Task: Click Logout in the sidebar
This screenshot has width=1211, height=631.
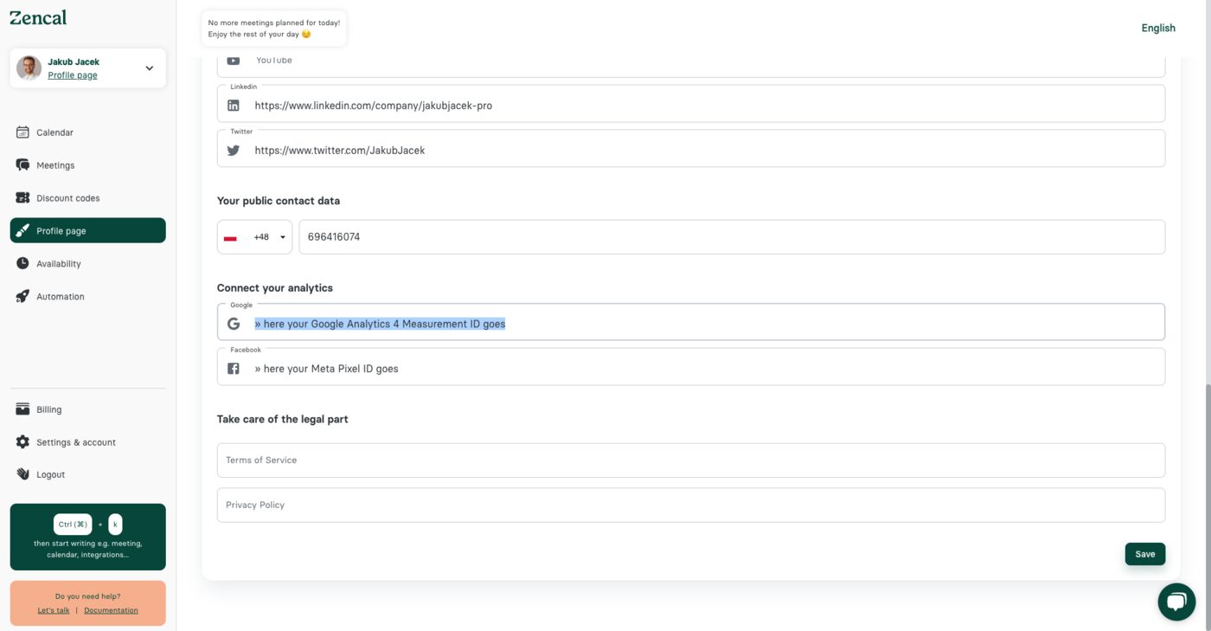Action: 49,474
